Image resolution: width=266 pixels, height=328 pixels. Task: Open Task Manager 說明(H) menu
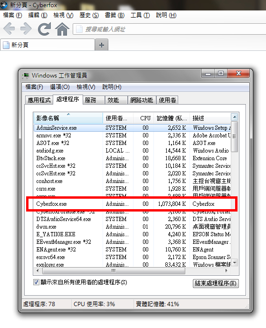tap(112, 87)
